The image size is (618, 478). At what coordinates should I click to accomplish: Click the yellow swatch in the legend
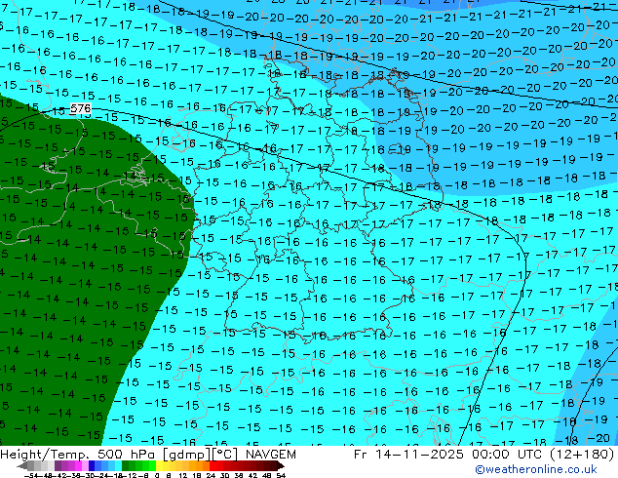(x=159, y=465)
